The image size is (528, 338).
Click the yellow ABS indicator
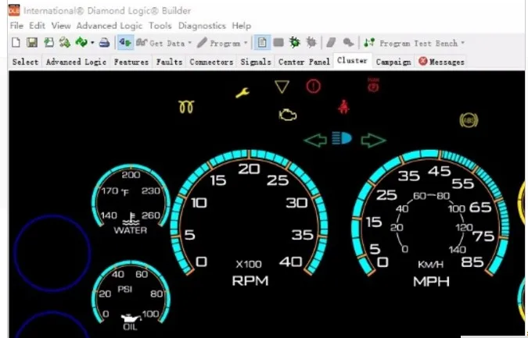(x=469, y=120)
